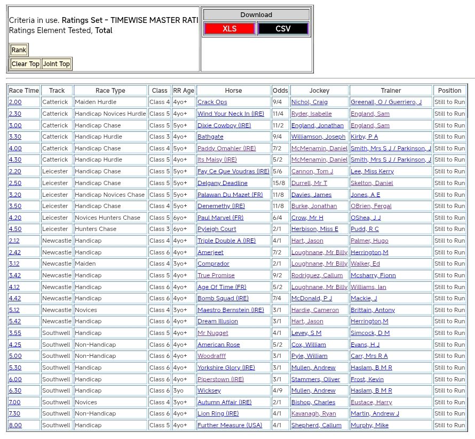Screen dimensions: 475x439
Task: Open trainer Mcsharry, Fionn
Action: (x=373, y=276)
